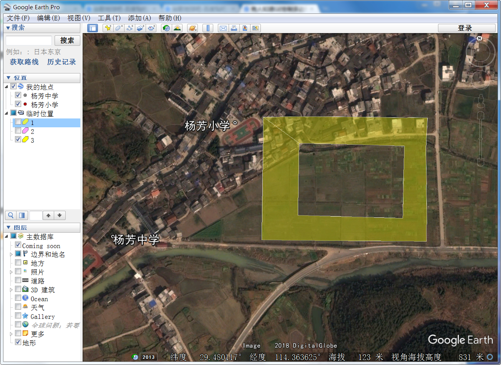Viewport: 501px width, 365px height.
Task: Click the 杨芳中学 placemark label on map
Action: click(x=136, y=240)
